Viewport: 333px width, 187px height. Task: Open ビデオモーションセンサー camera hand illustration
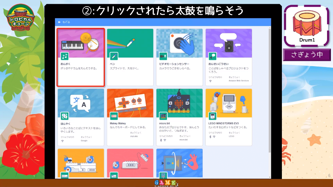[x=179, y=43]
